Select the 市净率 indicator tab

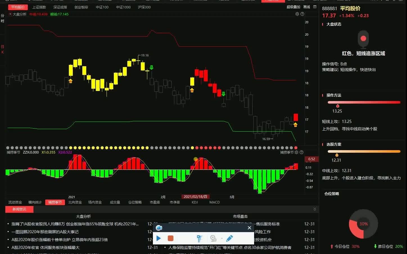point(175,202)
